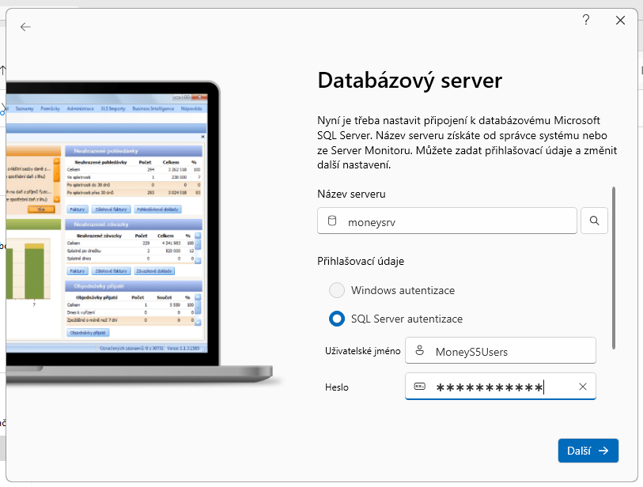Click the key icon in password field
The image size is (643, 487).
point(420,387)
